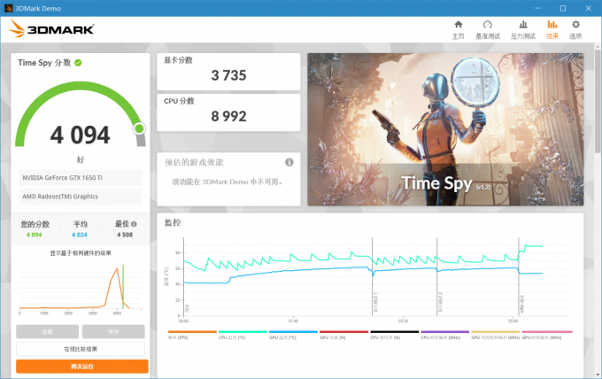Click the score gauge indicator knob

(139, 128)
